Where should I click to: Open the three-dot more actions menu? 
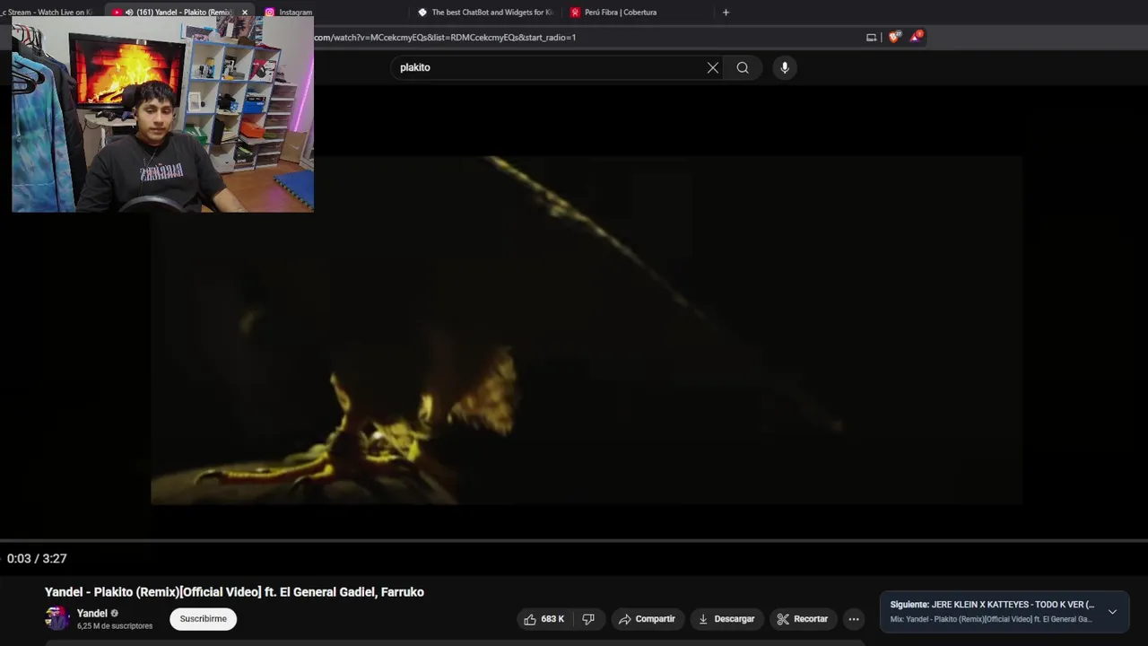[854, 619]
